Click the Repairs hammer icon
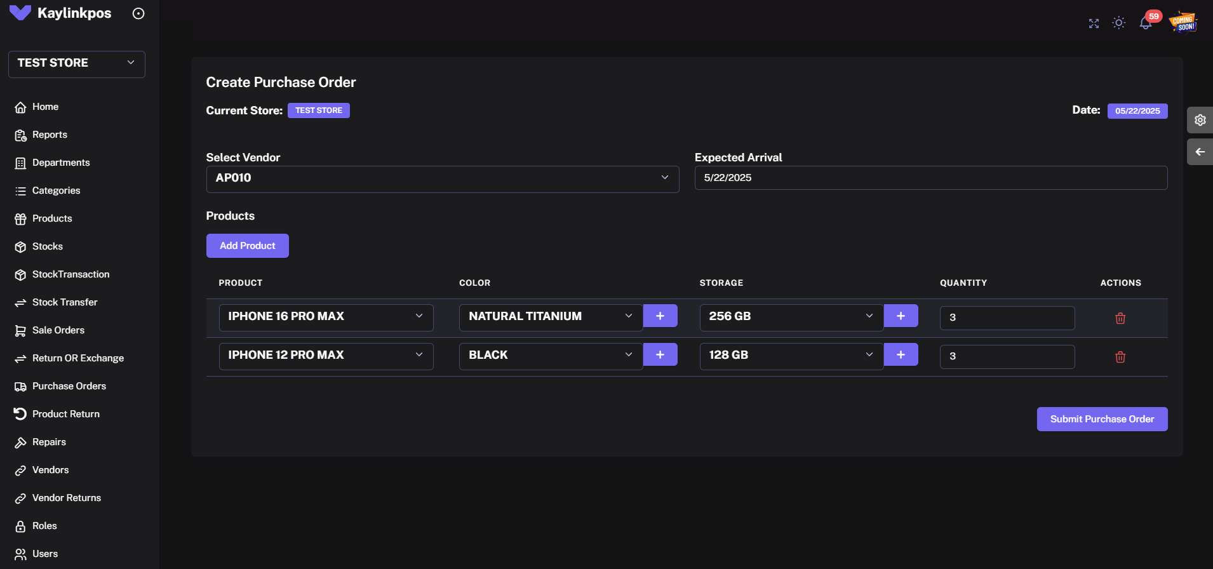The height and width of the screenshot is (569, 1213). (x=20, y=443)
